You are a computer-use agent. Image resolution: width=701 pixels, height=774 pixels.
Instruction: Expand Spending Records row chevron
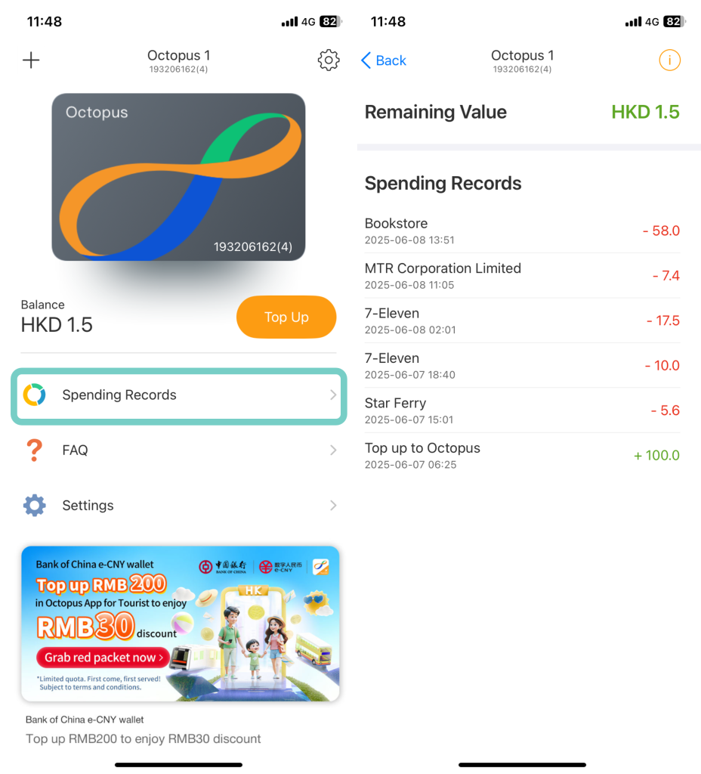(333, 395)
